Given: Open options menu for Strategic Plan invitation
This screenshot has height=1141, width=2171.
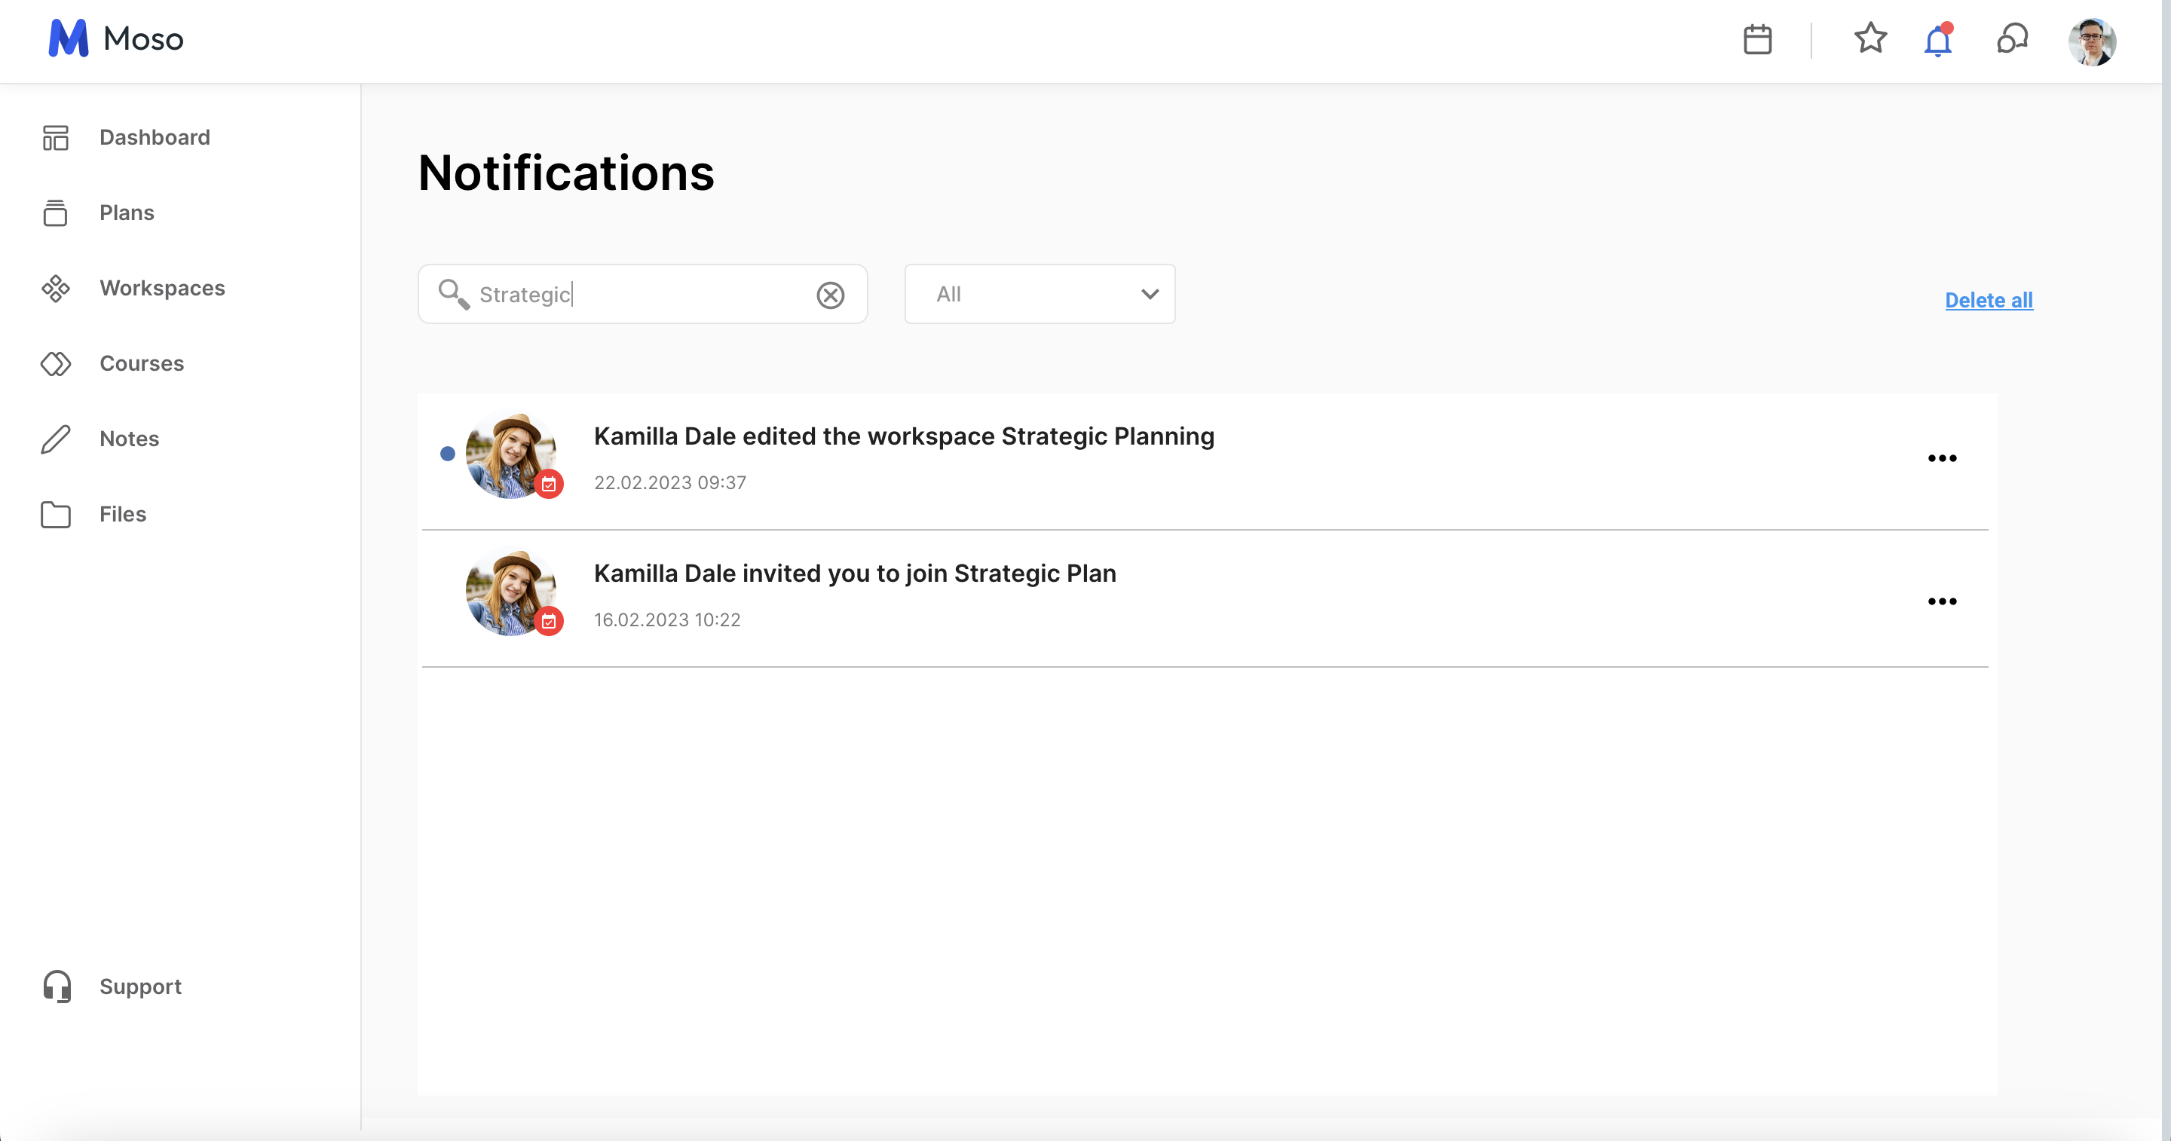Looking at the screenshot, I should (x=1942, y=601).
